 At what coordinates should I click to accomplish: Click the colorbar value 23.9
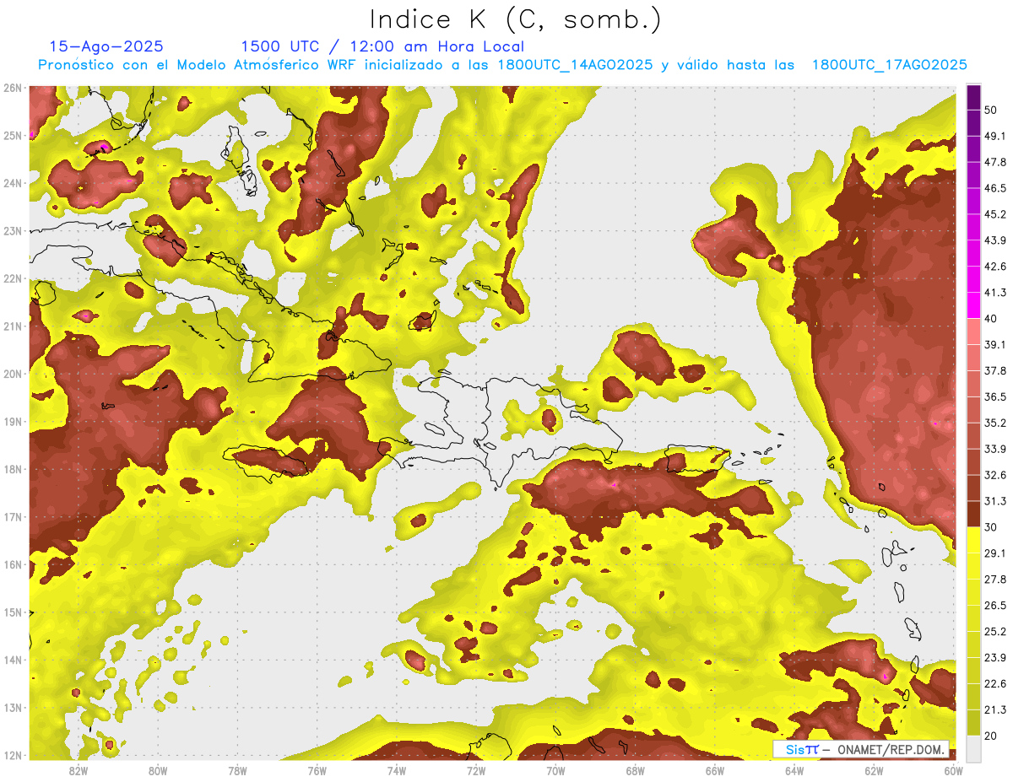(x=994, y=658)
